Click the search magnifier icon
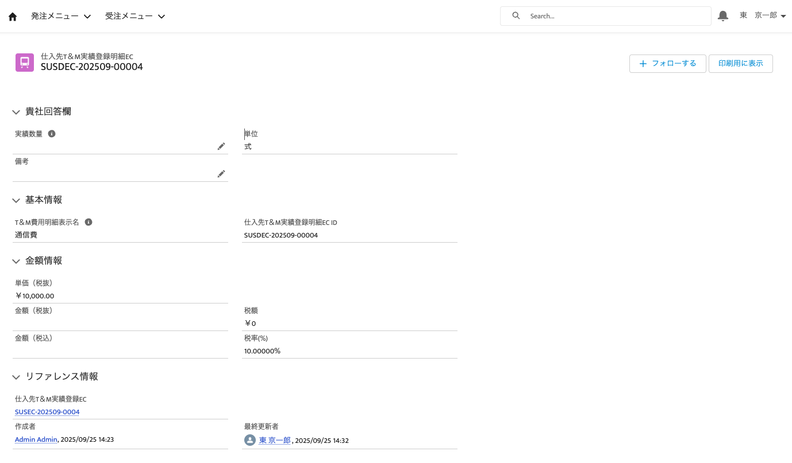 pyautogui.click(x=516, y=16)
